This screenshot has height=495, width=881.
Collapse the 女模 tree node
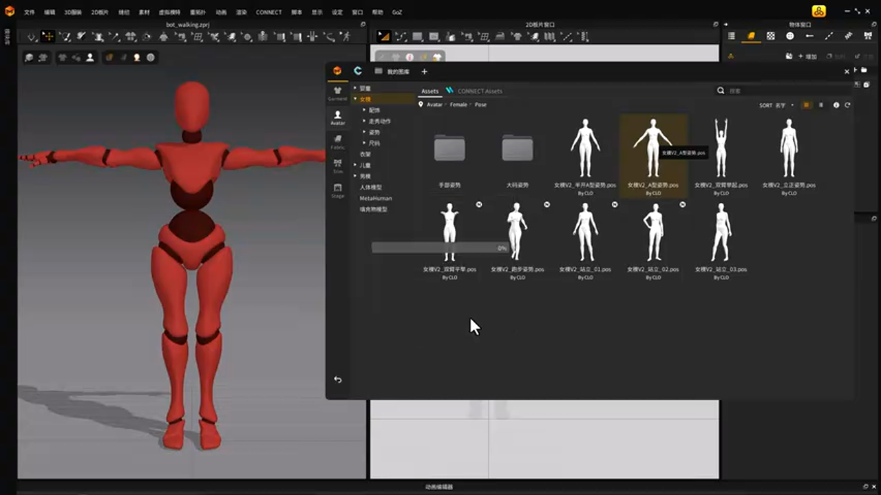[x=355, y=99]
